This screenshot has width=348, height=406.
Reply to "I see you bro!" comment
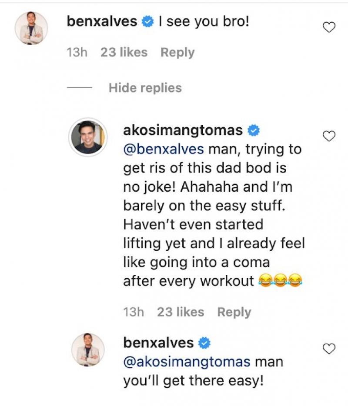177,53
